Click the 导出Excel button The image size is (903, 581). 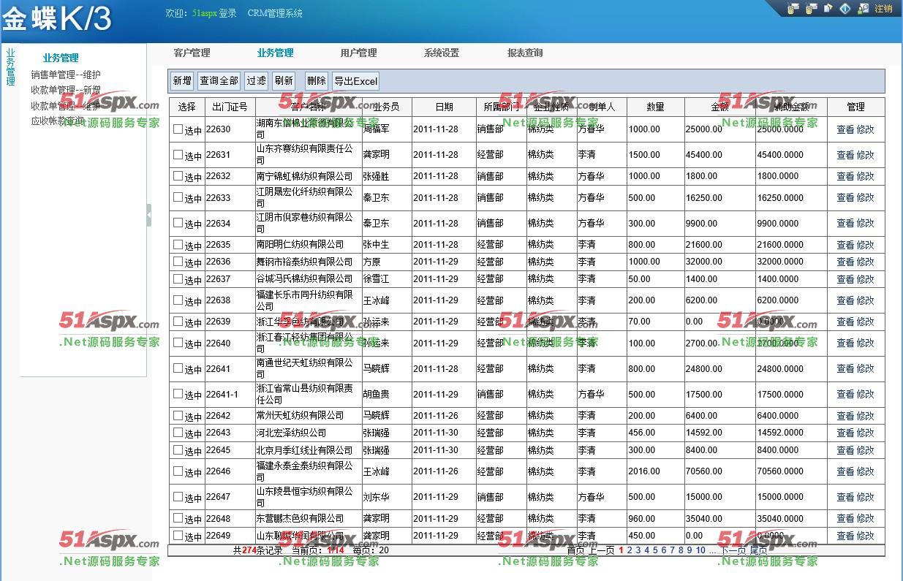coord(355,81)
